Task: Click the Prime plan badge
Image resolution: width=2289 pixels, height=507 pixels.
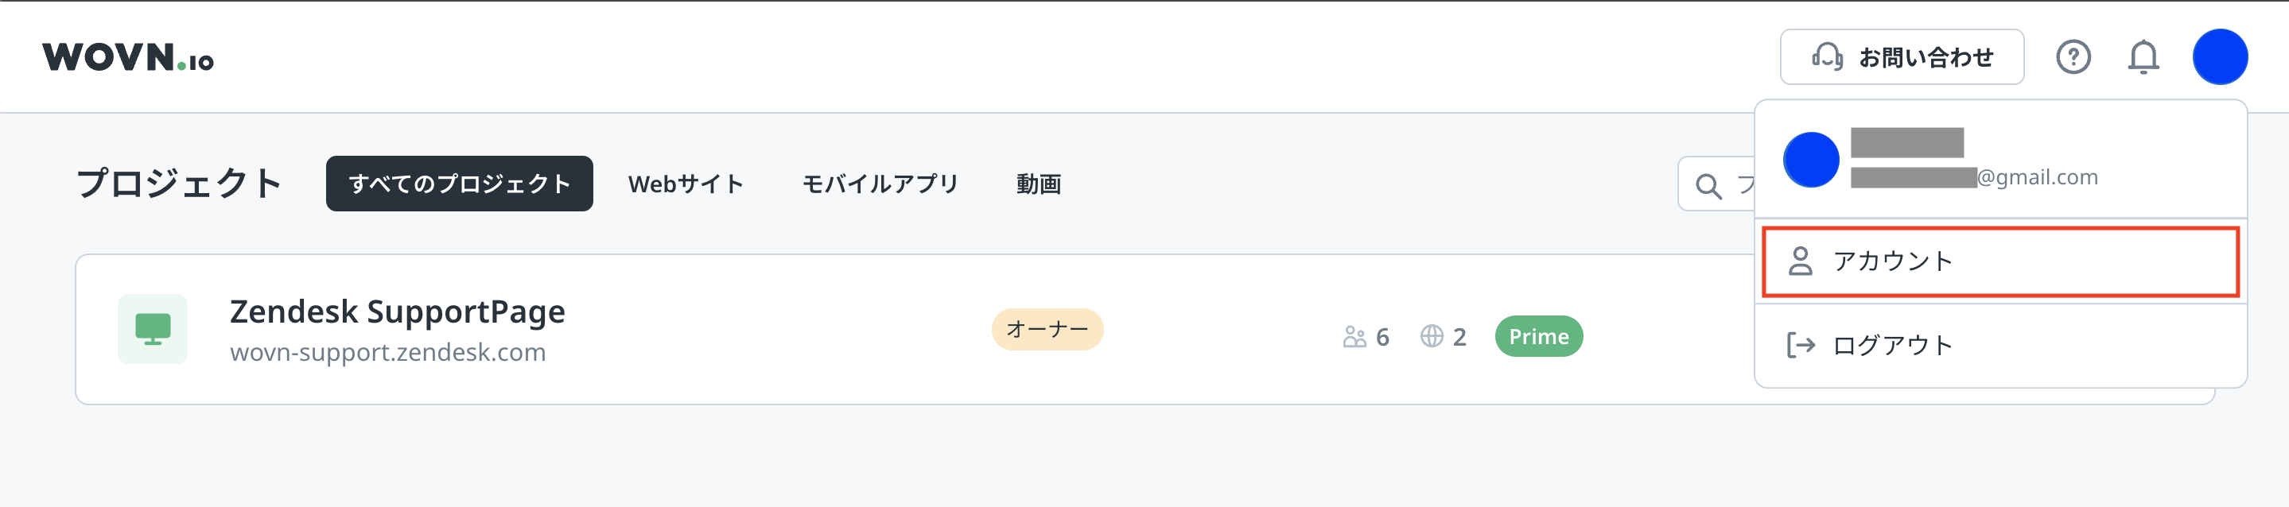Action: click(1538, 336)
